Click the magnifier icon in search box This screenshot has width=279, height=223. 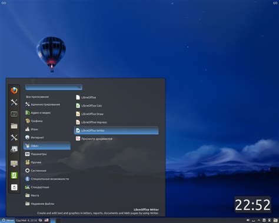[x=79, y=87]
